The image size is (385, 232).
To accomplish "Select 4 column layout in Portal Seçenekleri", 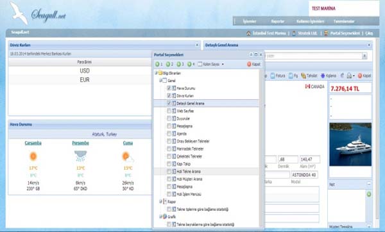I will (x=191, y=64).
